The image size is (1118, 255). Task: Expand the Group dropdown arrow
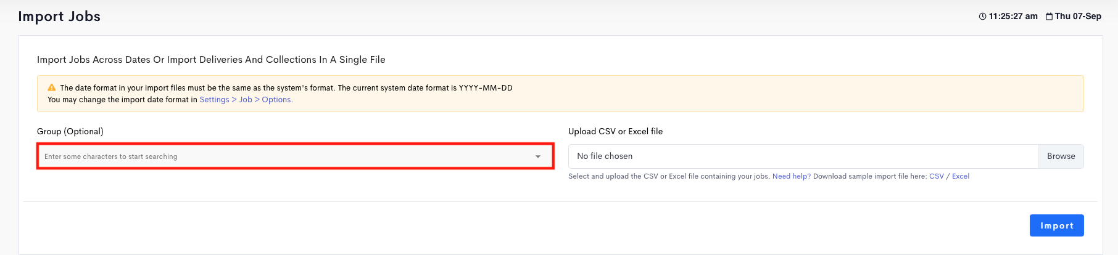[x=538, y=156]
